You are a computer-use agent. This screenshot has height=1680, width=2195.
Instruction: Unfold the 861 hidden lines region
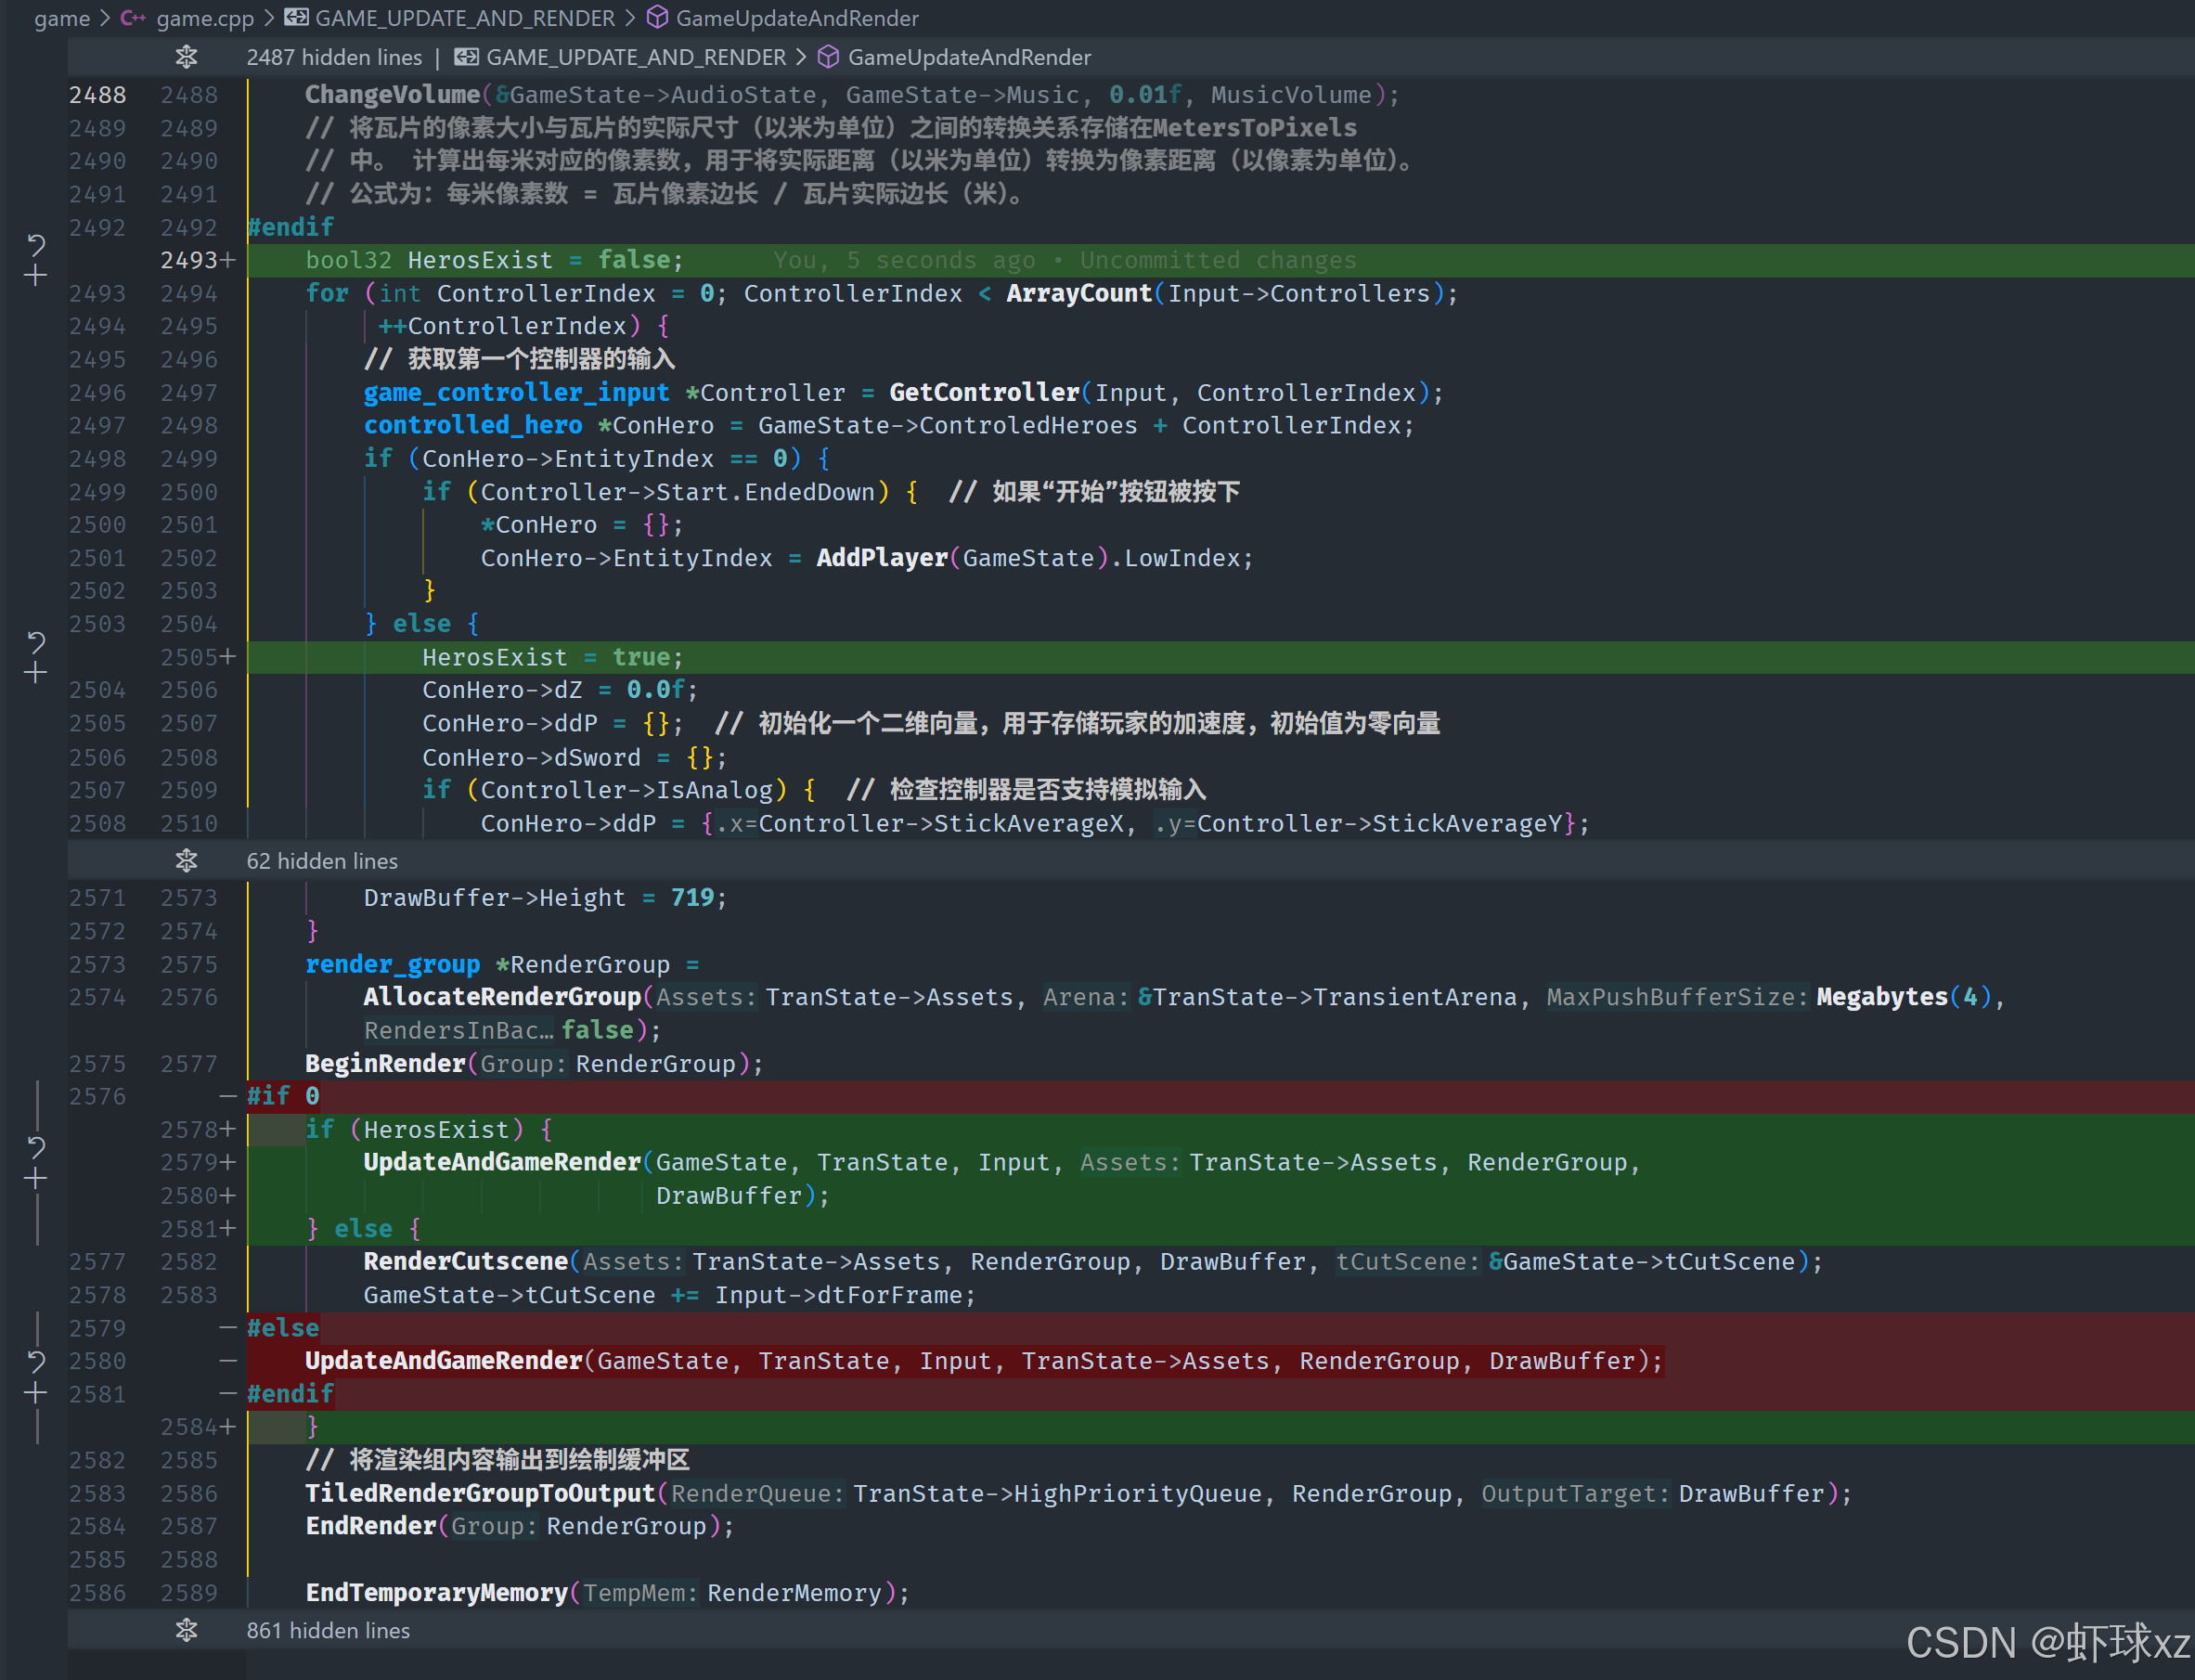(186, 1630)
